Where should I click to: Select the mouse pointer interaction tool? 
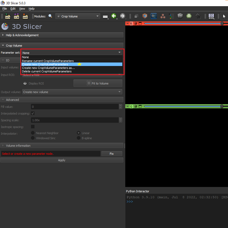click(224, 16)
